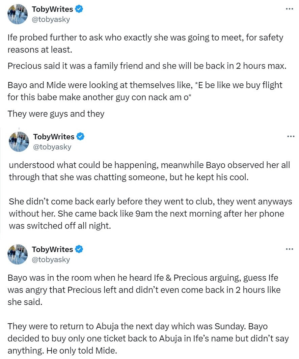Open the tweet text 'She didn't come back early'
The image size is (299, 359).
pyautogui.click(x=150, y=214)
